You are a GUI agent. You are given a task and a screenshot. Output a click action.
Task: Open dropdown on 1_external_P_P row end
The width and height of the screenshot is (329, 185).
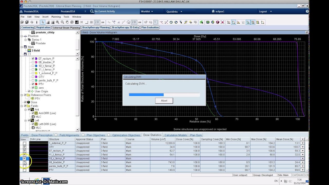point(303,143)
